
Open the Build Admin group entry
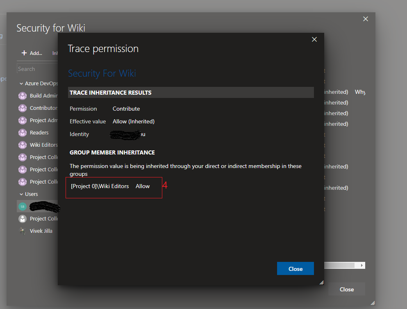click(x=43, y=96)
